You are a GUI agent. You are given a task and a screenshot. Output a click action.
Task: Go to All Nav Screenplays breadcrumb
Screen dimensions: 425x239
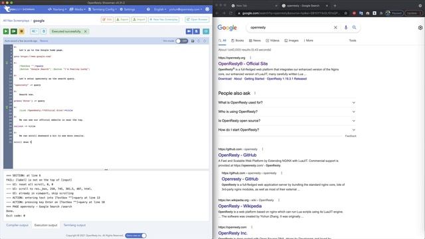(x=16, y=21)
